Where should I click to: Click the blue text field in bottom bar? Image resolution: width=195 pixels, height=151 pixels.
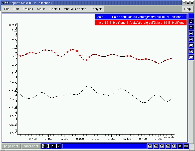pyautogui.click(x=104, y=146)
